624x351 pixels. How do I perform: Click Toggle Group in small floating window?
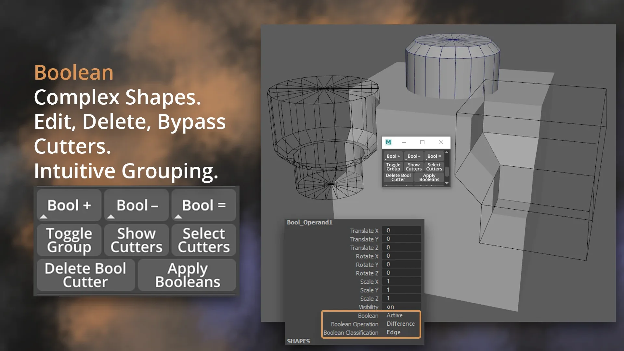coord(393,167)
